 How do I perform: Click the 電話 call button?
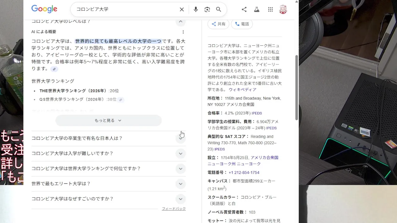[x=242, y=24]
